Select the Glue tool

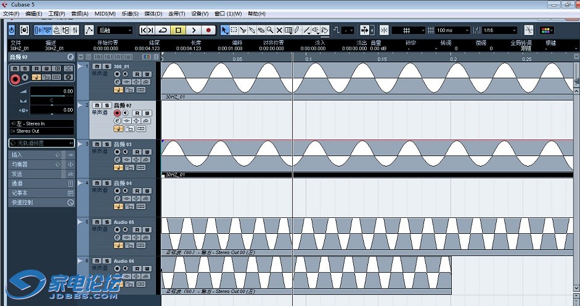point(252,30)
